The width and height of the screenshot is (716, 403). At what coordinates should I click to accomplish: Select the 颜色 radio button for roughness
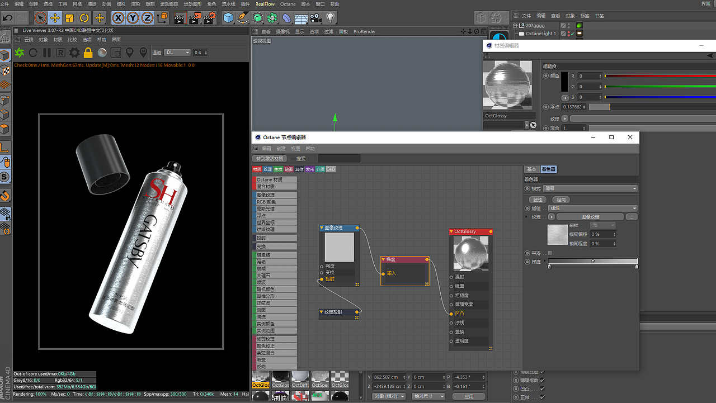545,76
